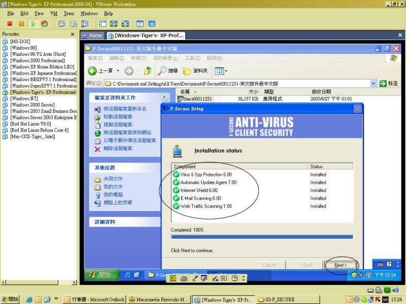Open the Explorer 工具(T) menu
This screenshot has width=406, height=304.
pyautogui.click(x=192, y=58)
